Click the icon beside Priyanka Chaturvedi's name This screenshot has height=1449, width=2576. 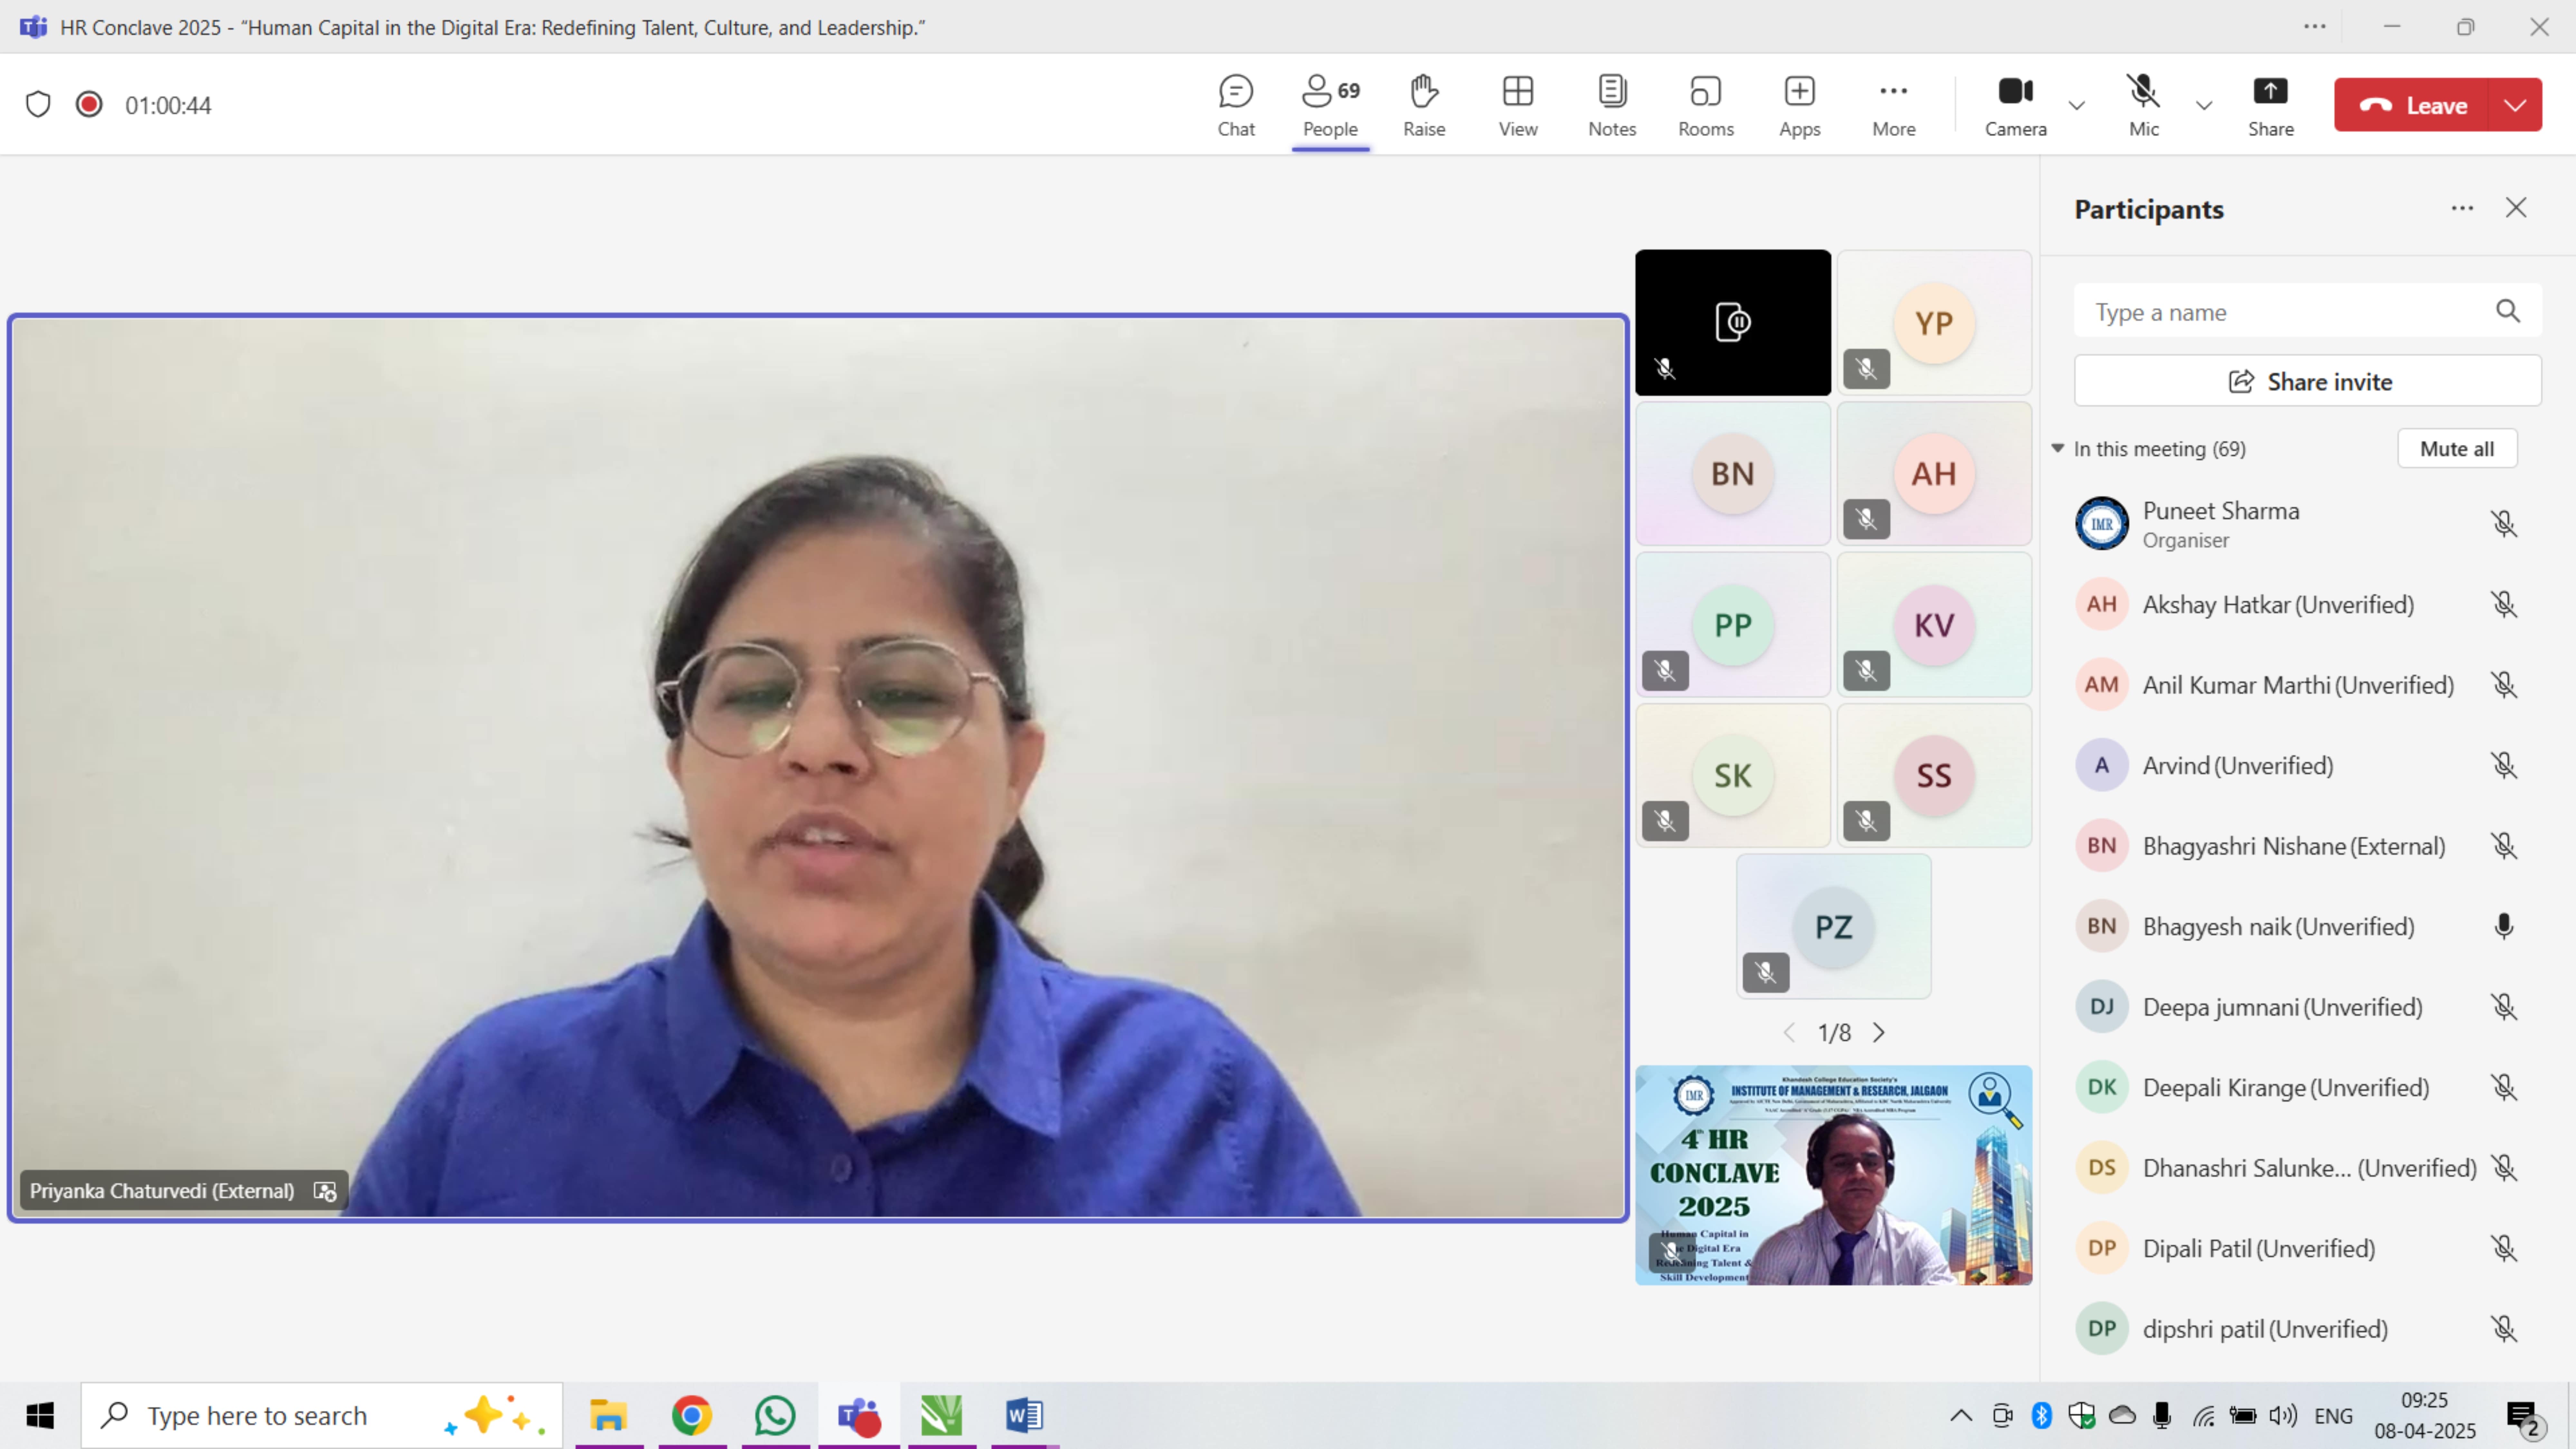[325, 1191]
